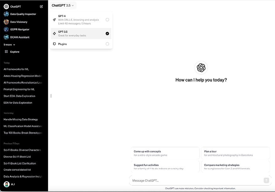Collapse the ChatGPT 3.5 model dropdown
The height and width of the screenshot is (192, 275).
click(x=63, y=5)
